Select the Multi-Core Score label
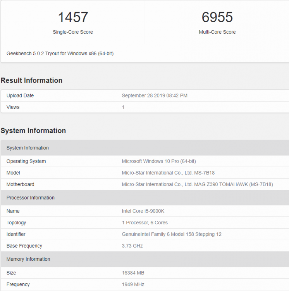The height and width of the screenshot is (291, 289). tap(217, 32)
